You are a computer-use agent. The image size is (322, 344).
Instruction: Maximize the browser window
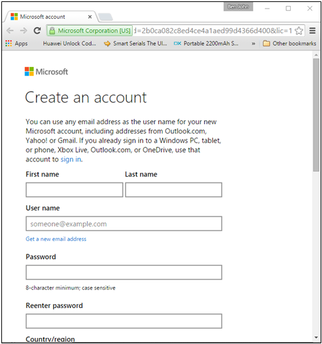[288, 9]
